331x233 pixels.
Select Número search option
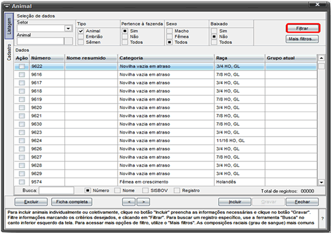click(x=88, y=190)
